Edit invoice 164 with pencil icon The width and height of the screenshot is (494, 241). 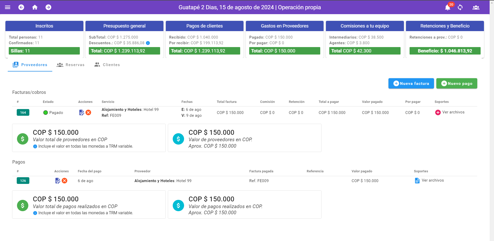82,112
